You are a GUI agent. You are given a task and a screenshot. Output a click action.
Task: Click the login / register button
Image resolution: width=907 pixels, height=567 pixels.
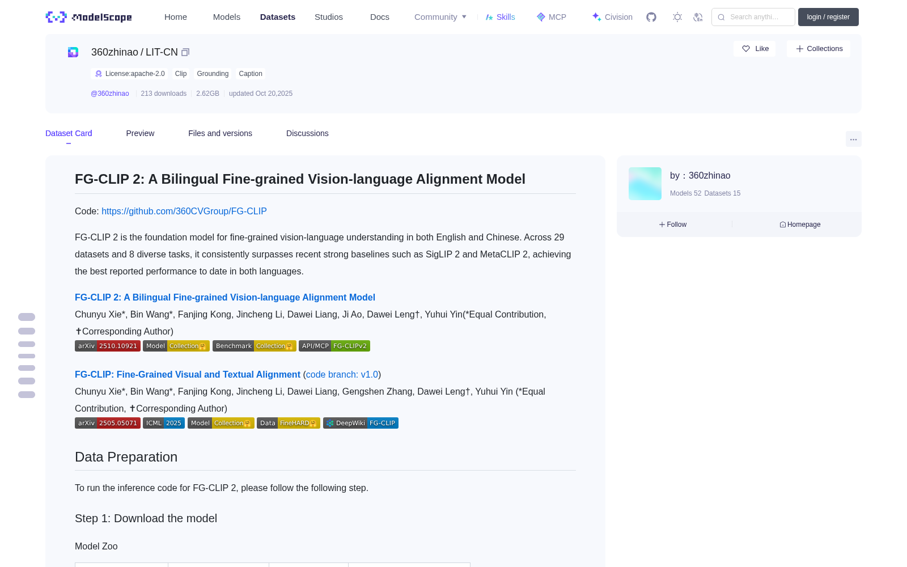point(828,17)
